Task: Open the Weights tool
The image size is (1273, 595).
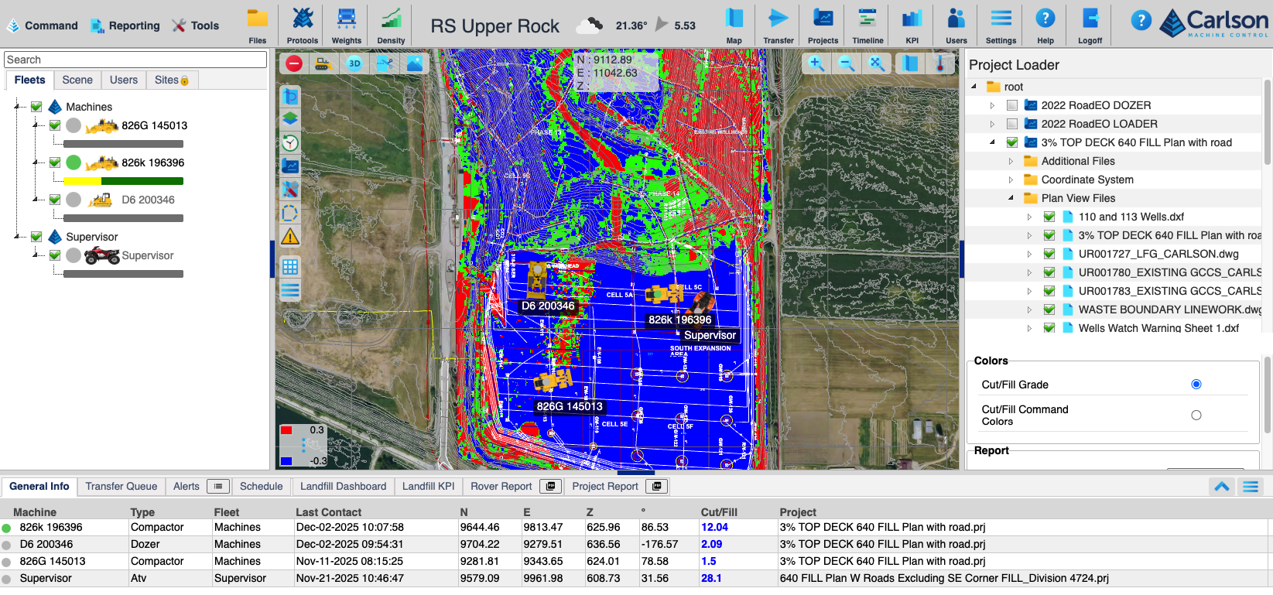Action: pos(347,25)
